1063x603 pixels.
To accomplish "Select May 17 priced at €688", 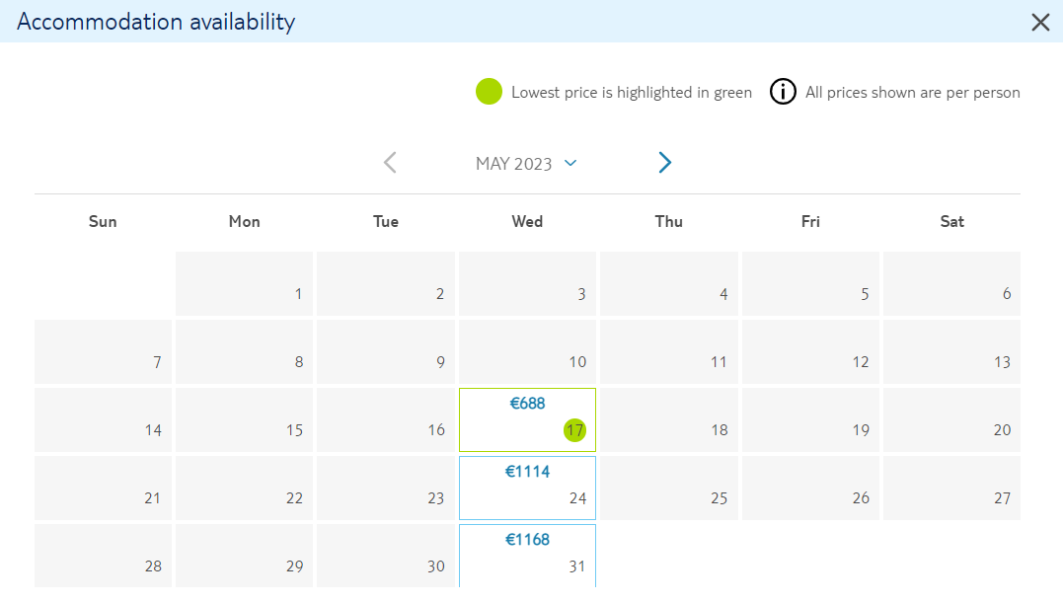I will pyautogui.click(x=527, y=420).
